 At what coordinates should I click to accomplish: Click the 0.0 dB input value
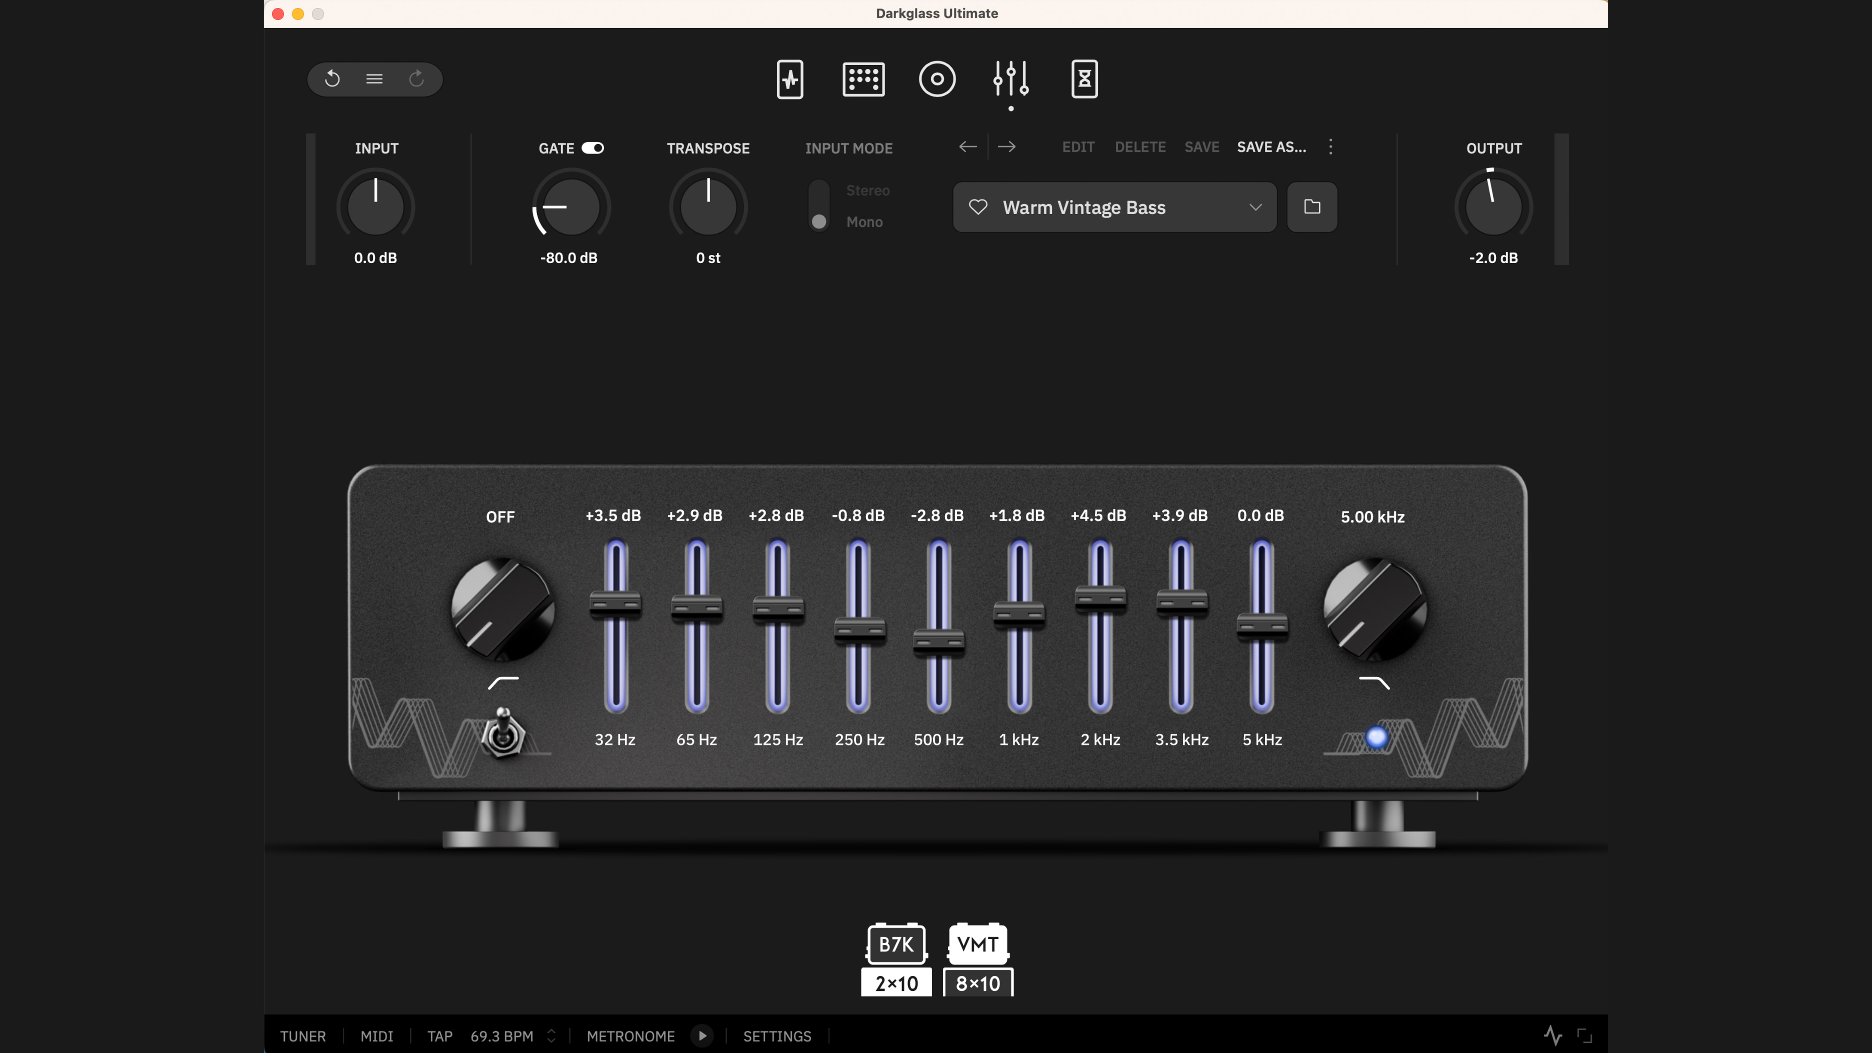[376, 258]
